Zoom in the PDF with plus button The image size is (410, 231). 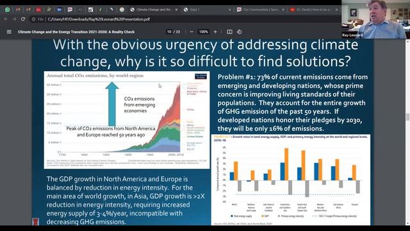(x=215, y=31)
